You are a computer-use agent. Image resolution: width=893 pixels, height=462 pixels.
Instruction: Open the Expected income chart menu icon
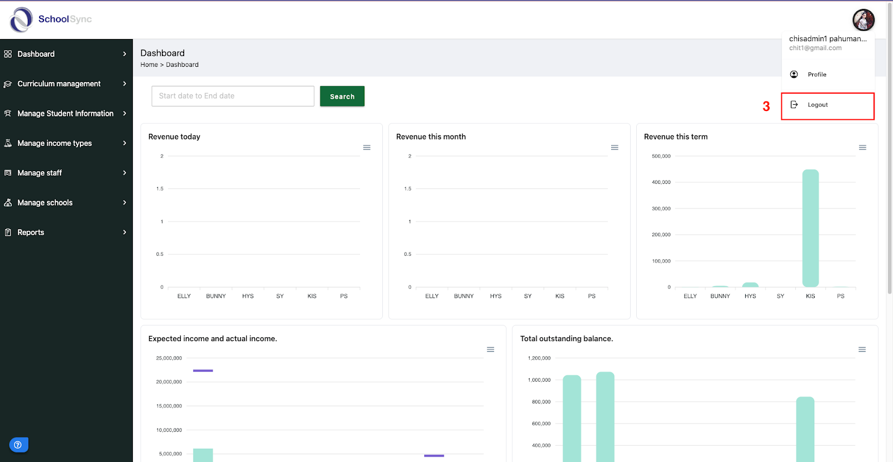tap(491, 349)
